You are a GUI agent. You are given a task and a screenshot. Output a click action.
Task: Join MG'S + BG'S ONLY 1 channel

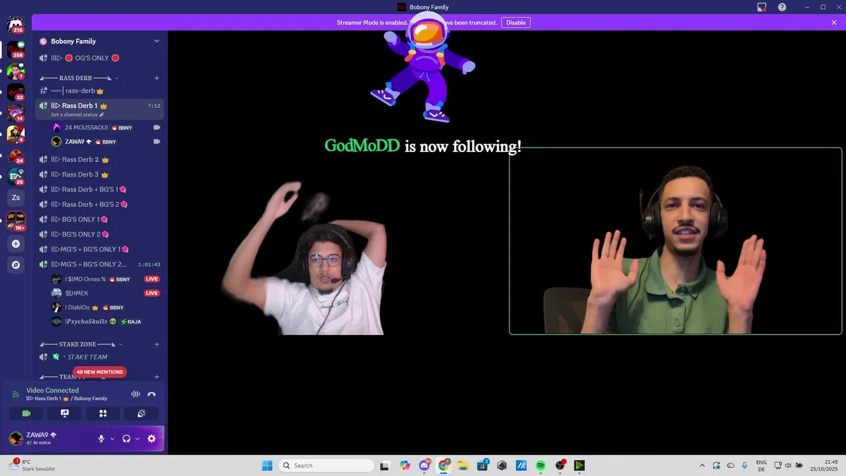pyautogui.click(x=100, y=249)
